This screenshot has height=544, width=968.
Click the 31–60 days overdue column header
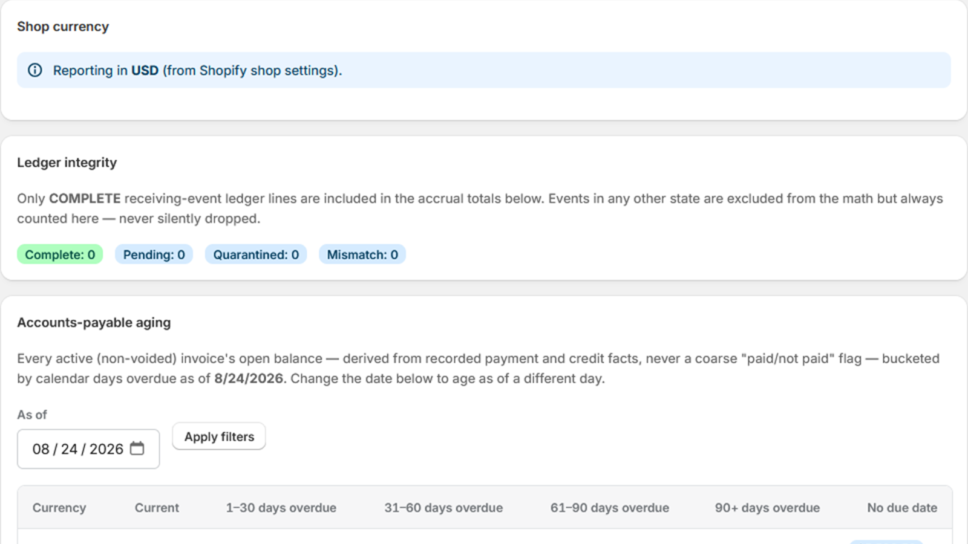[x=443, y=508]
